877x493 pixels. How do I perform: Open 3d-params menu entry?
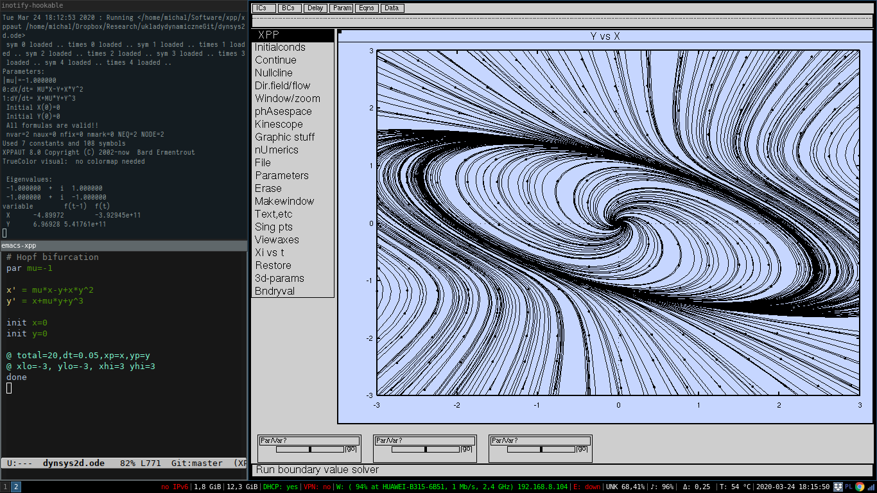[x=293, y=279]
